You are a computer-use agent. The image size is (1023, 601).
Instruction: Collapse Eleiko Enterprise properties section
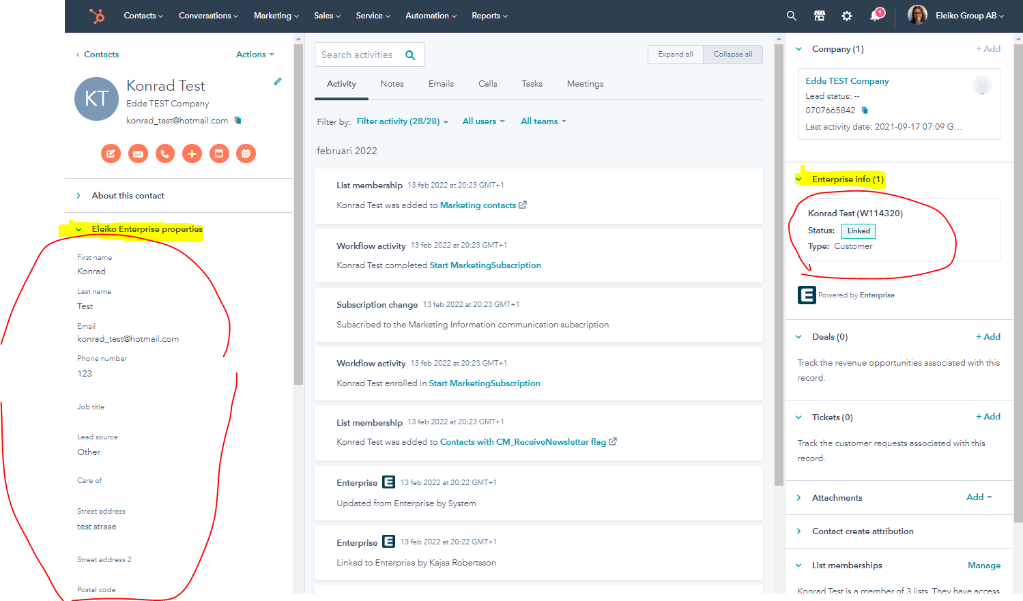(x=78, y=229)
